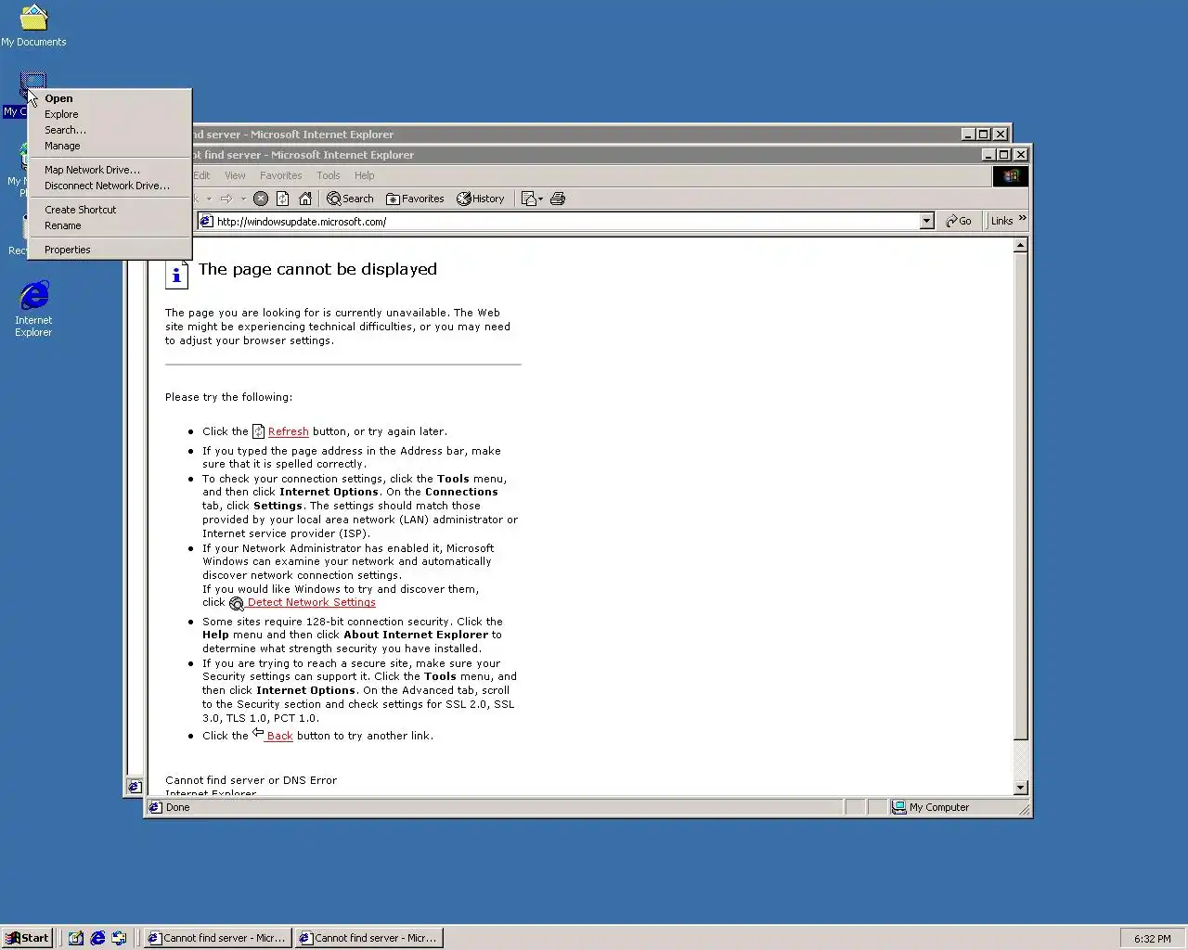This screenshot has width=1188, height=950.
Task: Choose Properties from the context menu
Action: click(110, 250)
